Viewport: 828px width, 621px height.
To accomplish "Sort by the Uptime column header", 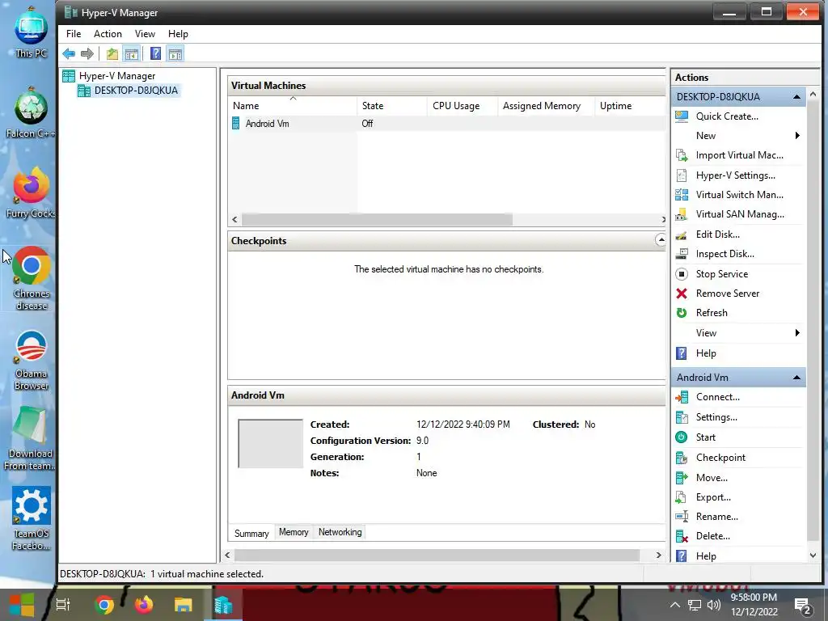I will 630,106.
